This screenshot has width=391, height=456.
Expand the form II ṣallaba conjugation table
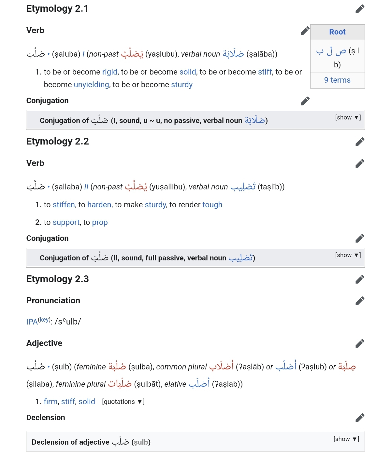348,255
